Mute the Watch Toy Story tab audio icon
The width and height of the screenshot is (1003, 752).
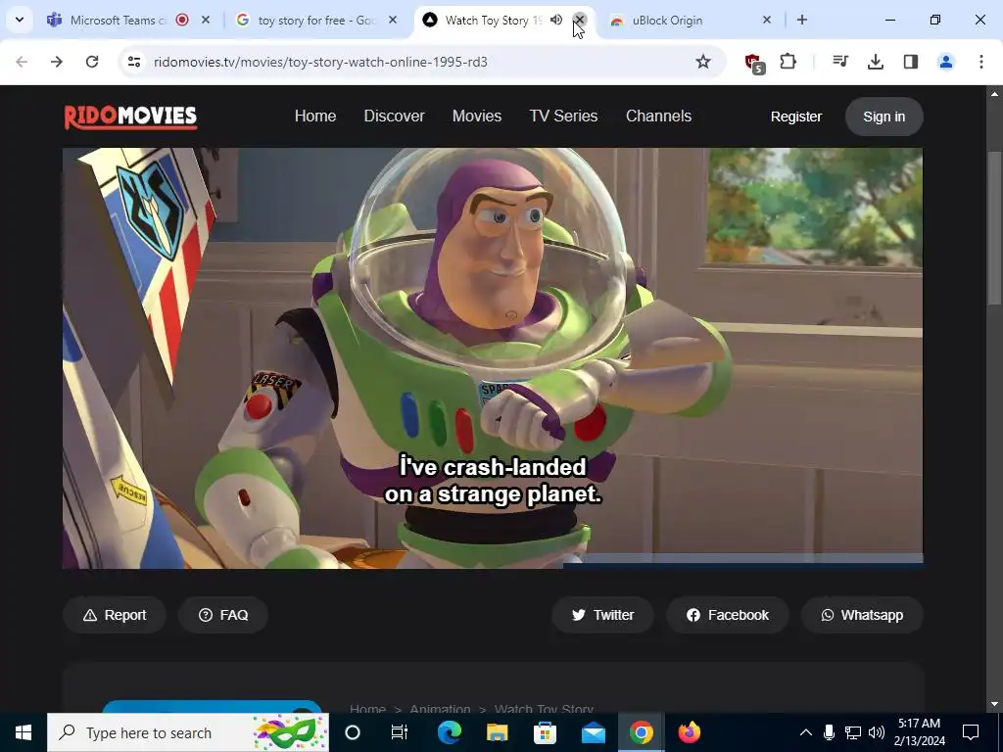pos(556,20)
